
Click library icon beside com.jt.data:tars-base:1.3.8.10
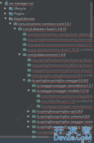point(20,29)
